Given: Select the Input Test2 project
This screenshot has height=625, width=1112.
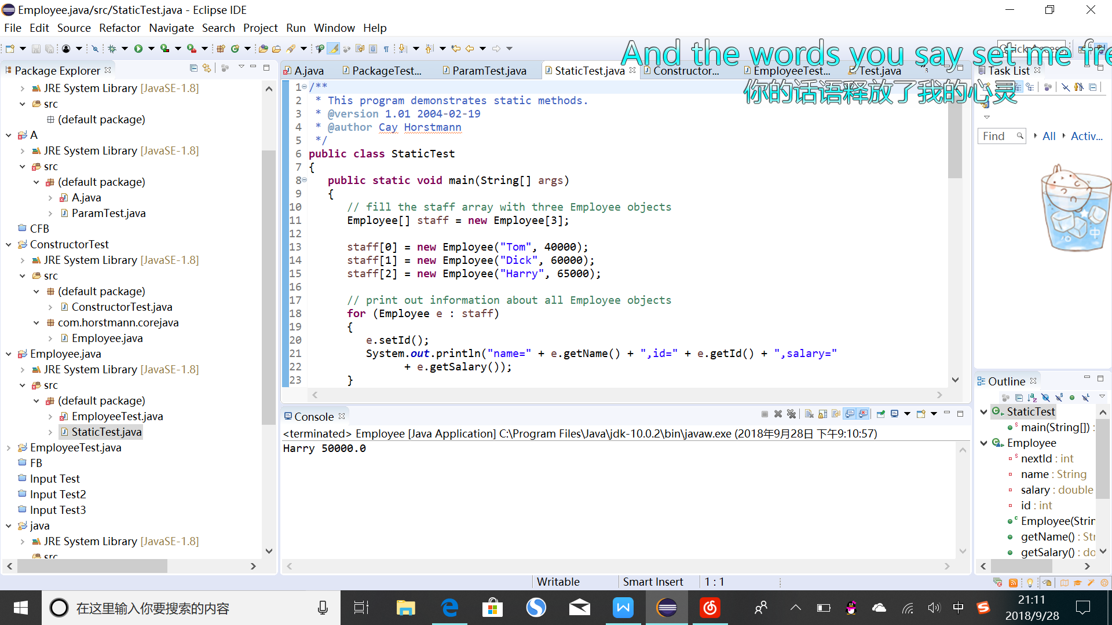Looking at the screenshot, I should [58, 495].
